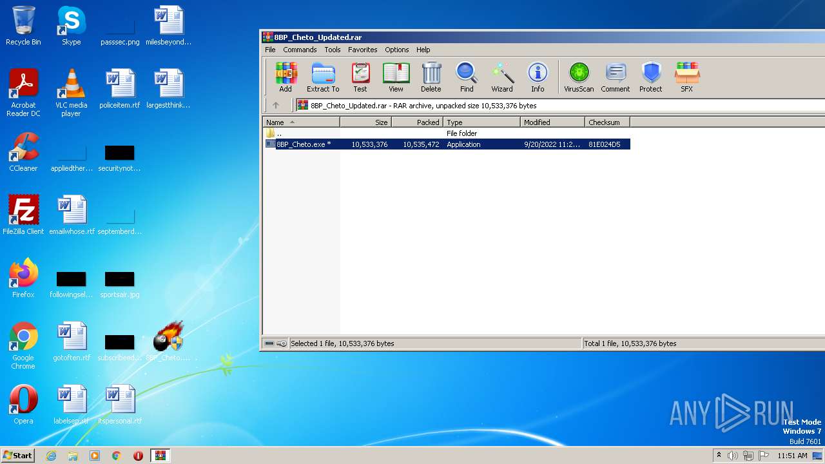
Task: Select the gotoften.rtf desktop file
Action: [72, 342]
